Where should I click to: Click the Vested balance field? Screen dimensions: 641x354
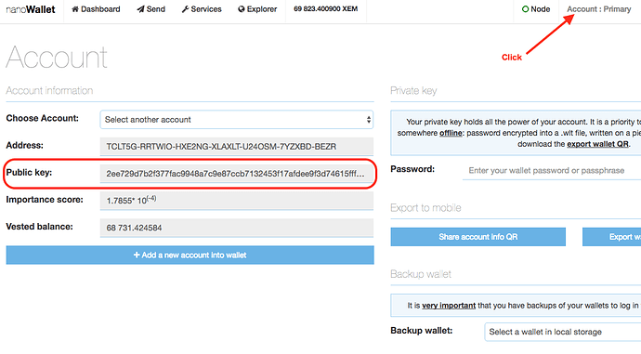tap(237, 228)
